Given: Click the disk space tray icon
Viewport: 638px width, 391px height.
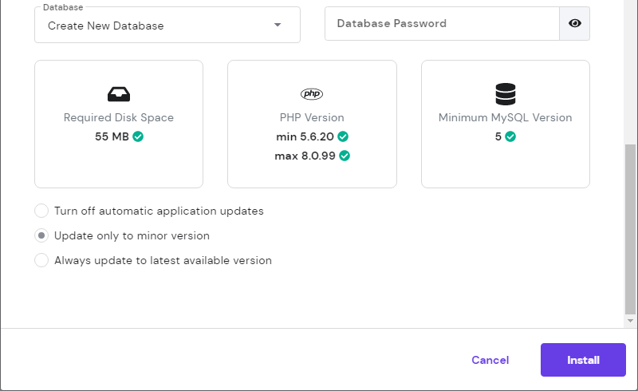Looking at the screenshot, I should coord(118,94).
